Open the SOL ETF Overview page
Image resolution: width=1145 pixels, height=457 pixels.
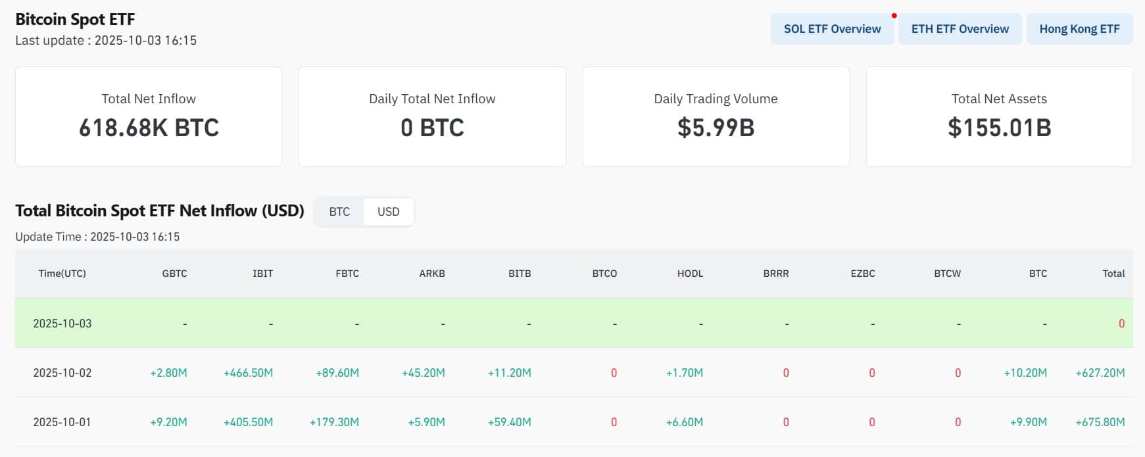pos(832,29)
